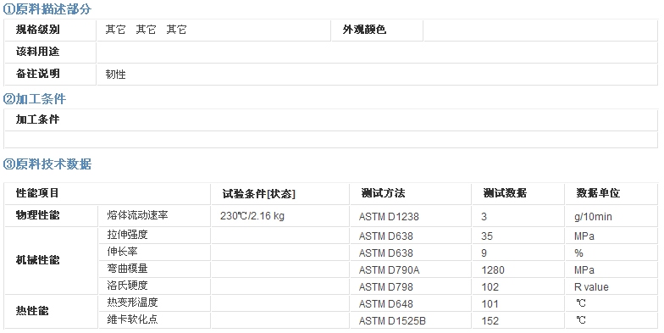Click ASTM D638 in the 伸长率 row

pyautogui.click(x=386, y=253)
